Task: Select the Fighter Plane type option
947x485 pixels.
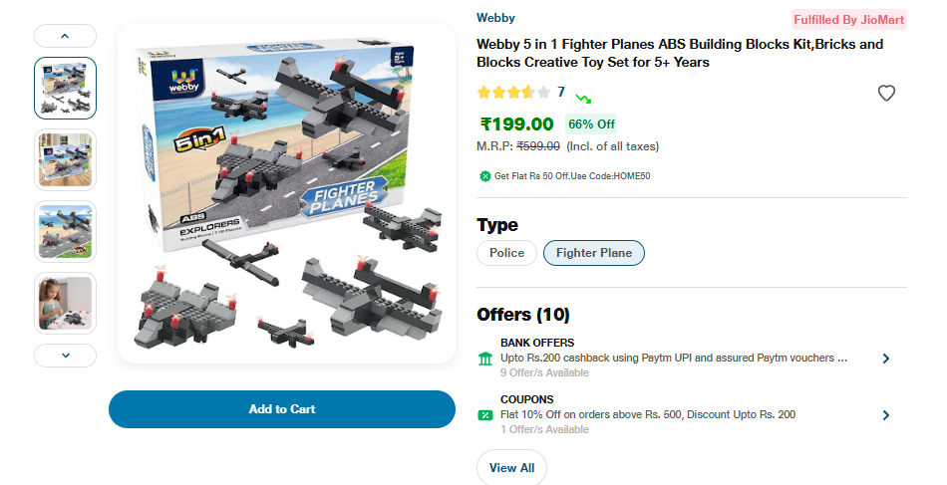Action: [594, 253]
